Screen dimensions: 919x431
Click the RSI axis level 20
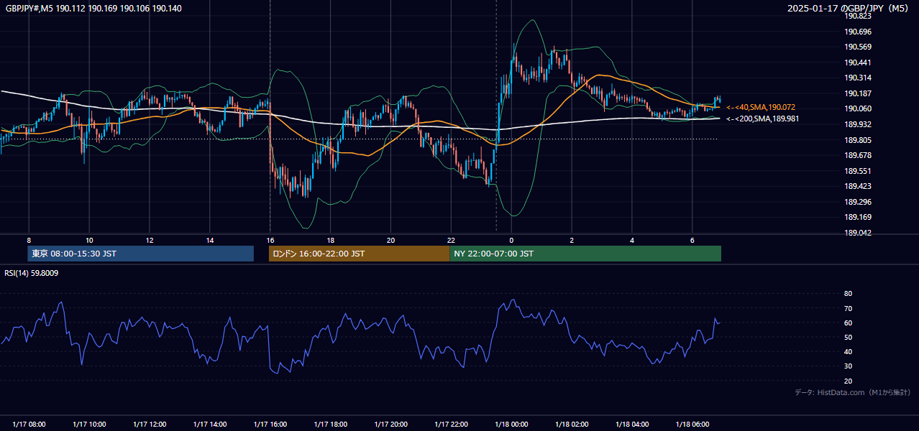click(849, 381)
